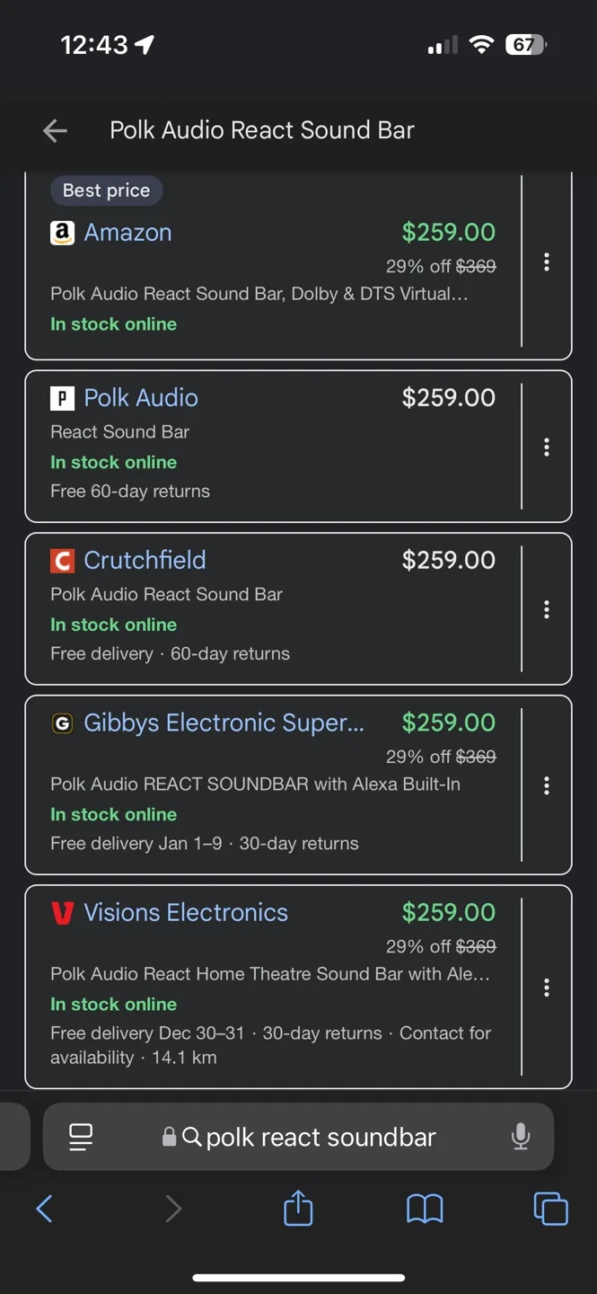Select the Best price chip
The image size is (597, 1294).
pyautogui.click(x=106, y=190)
